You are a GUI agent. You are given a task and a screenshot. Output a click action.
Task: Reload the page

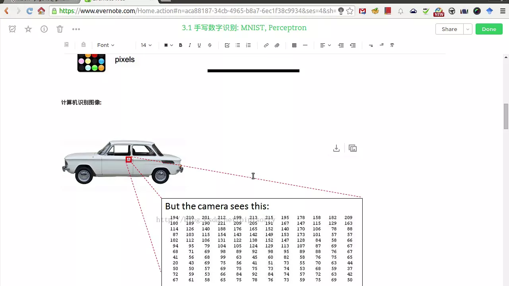tap(29, 11)
